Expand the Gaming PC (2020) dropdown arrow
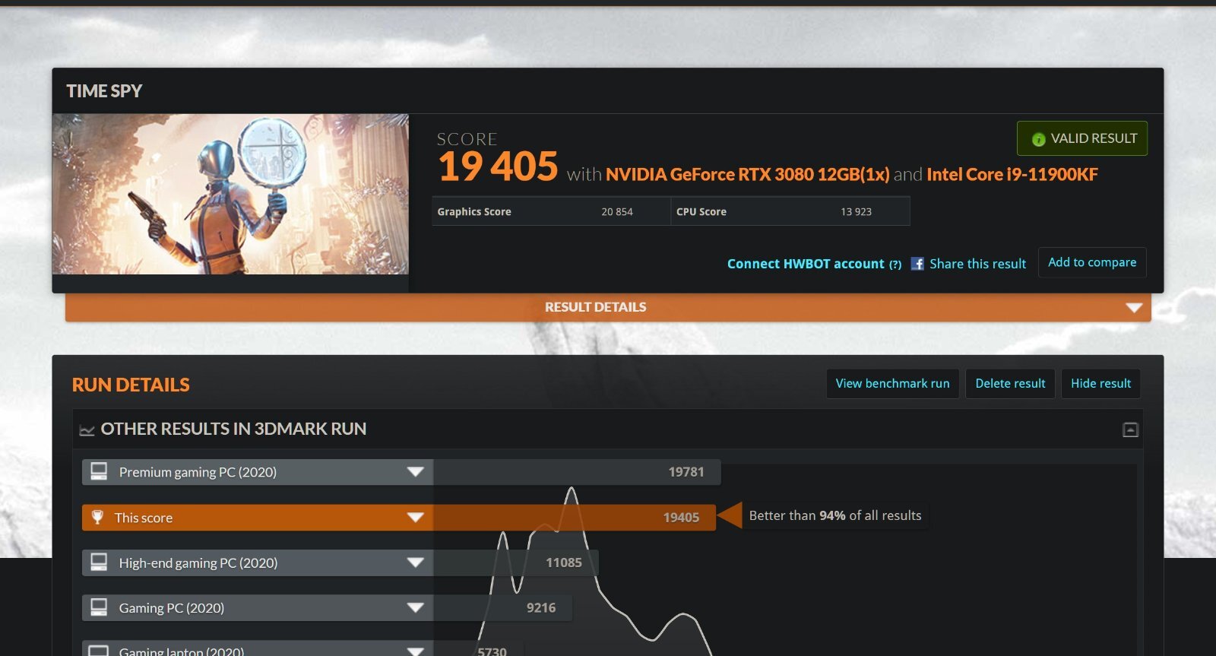The height and width of the screenshot is (656, 1216). (415, 607)
